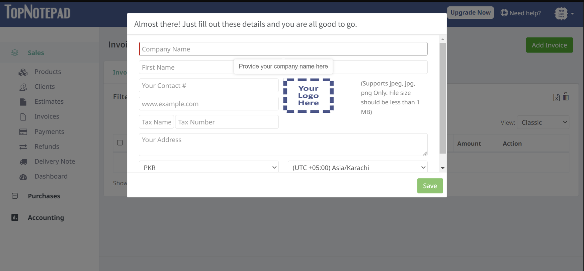This screenshot has height=271, width=584.
Task: Click the Dashboard gauge icon
Action: 23,177
